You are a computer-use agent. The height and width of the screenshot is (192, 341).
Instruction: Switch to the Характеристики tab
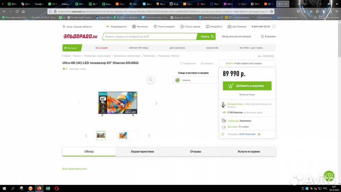[142, 152]
